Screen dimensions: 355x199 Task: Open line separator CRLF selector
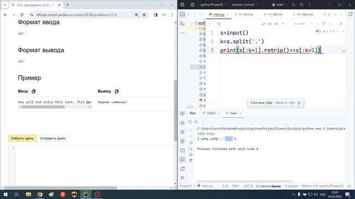(x=236, y=186)
